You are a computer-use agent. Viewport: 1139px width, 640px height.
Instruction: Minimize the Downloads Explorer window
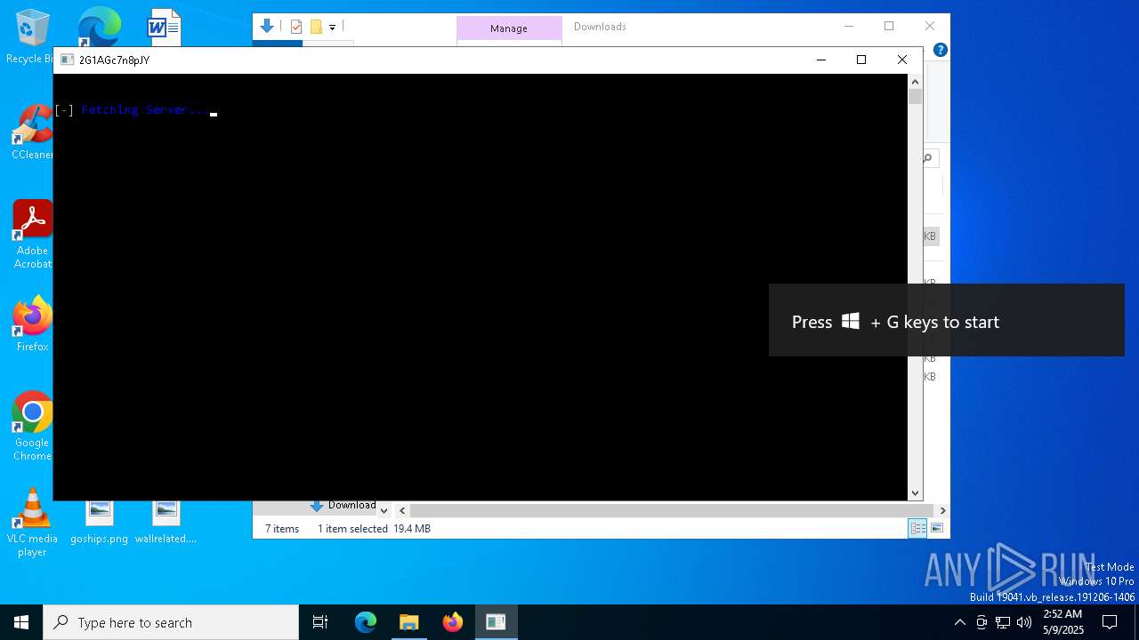pyautogui.click(x=849, y=27)
